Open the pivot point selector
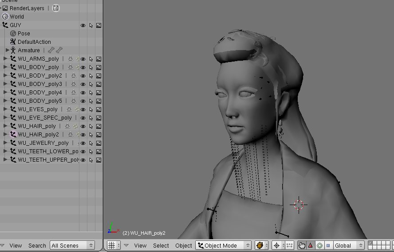This screenshot has height=252, width=394. click(x=278, y=245)
